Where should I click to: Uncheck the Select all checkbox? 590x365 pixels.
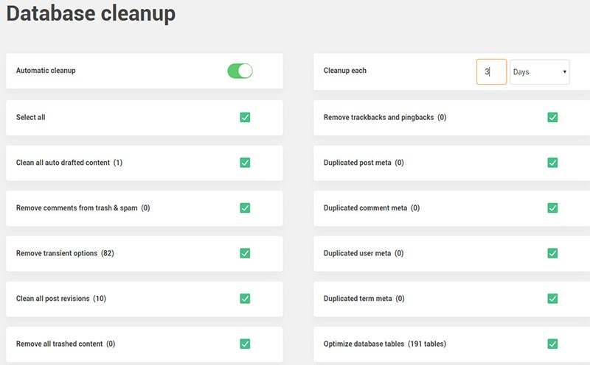(245, 117)
